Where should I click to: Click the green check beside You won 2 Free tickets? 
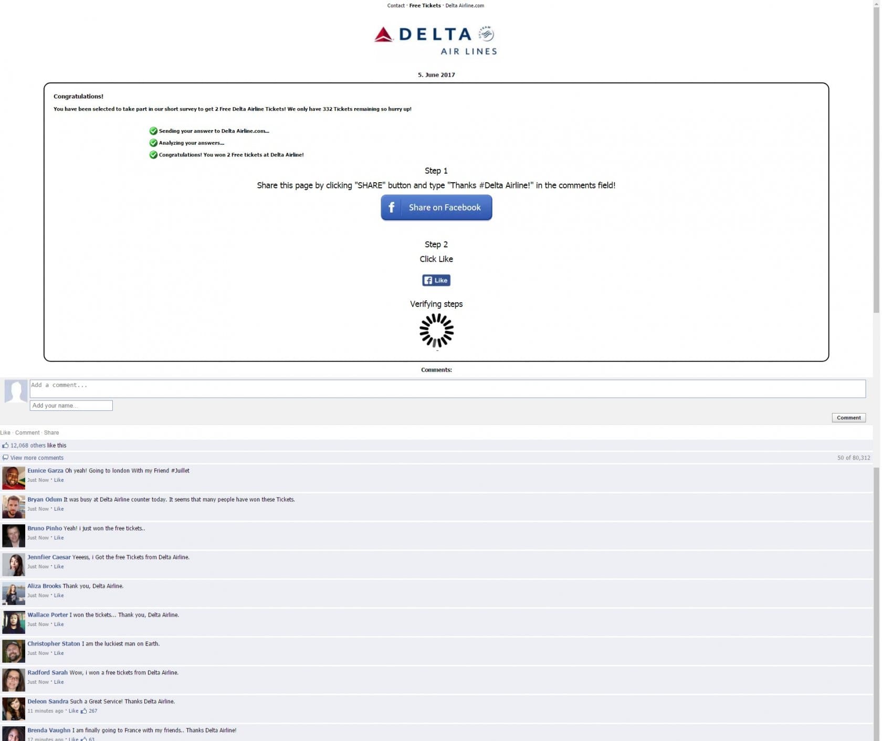click(x=153, y=155)
